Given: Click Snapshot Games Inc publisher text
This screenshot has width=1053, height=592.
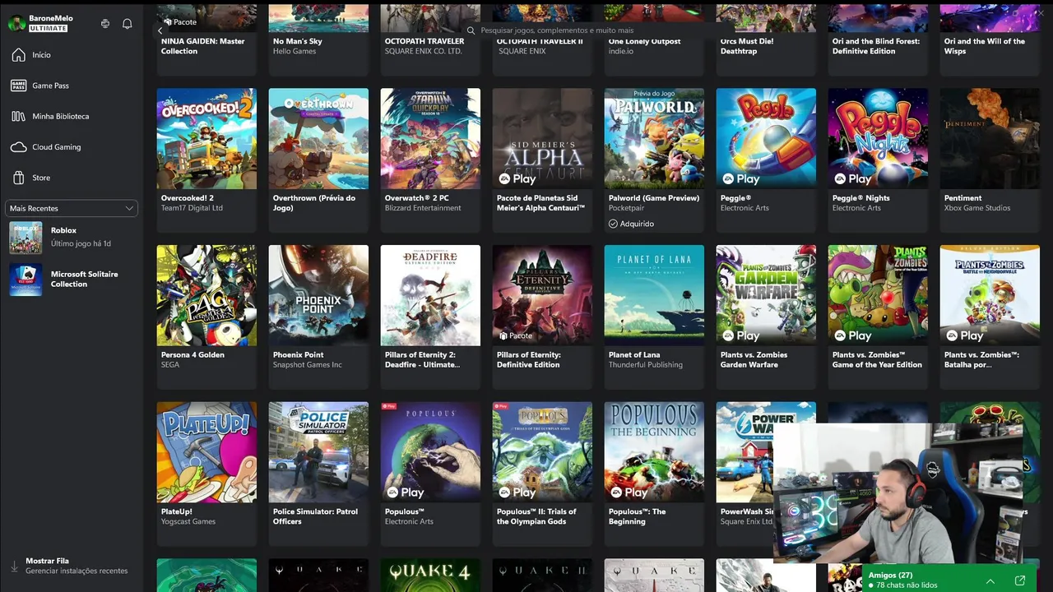Looking at the screenshot, I should pos(308,365).
